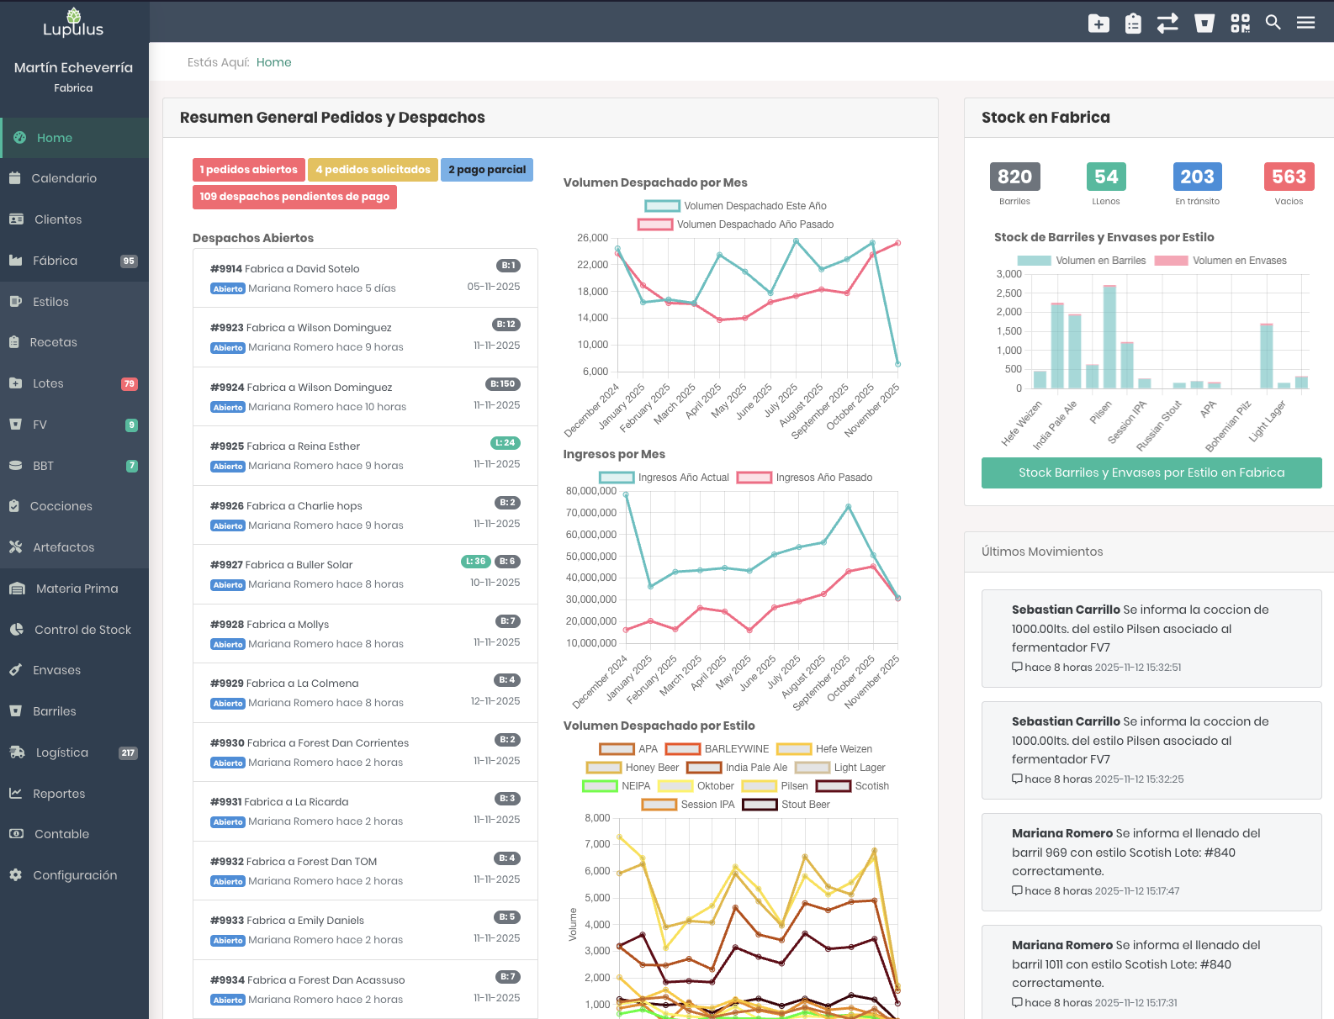Viewport: 1334px width, 1019px height.
Task: Click 'Stock Barriles y Envases por Estilo' button
Action: click(1151, 473)
